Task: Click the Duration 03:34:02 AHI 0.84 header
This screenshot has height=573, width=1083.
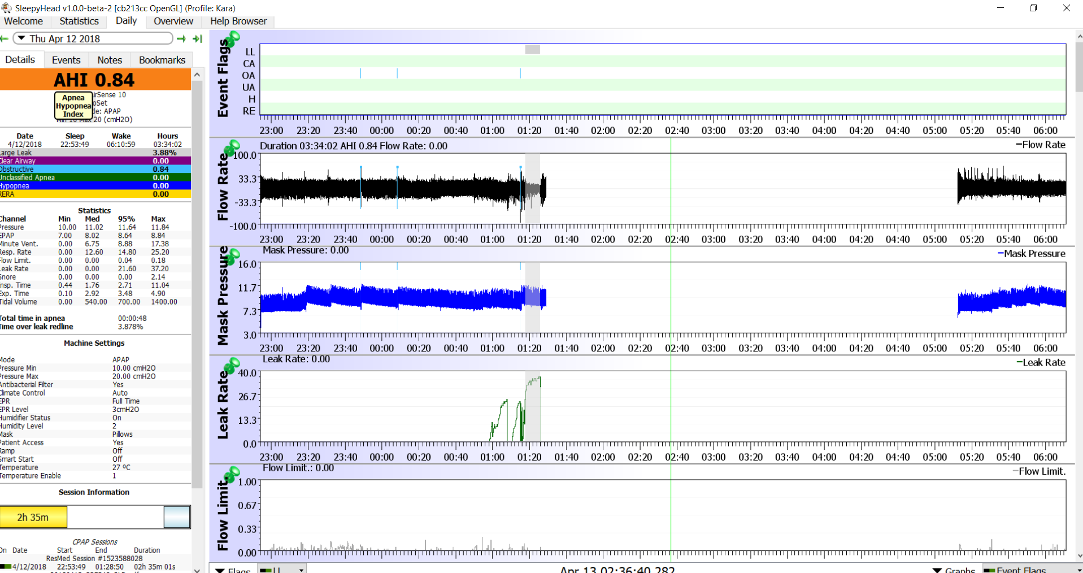Action: pyautogui.click(x=354, y=146)
